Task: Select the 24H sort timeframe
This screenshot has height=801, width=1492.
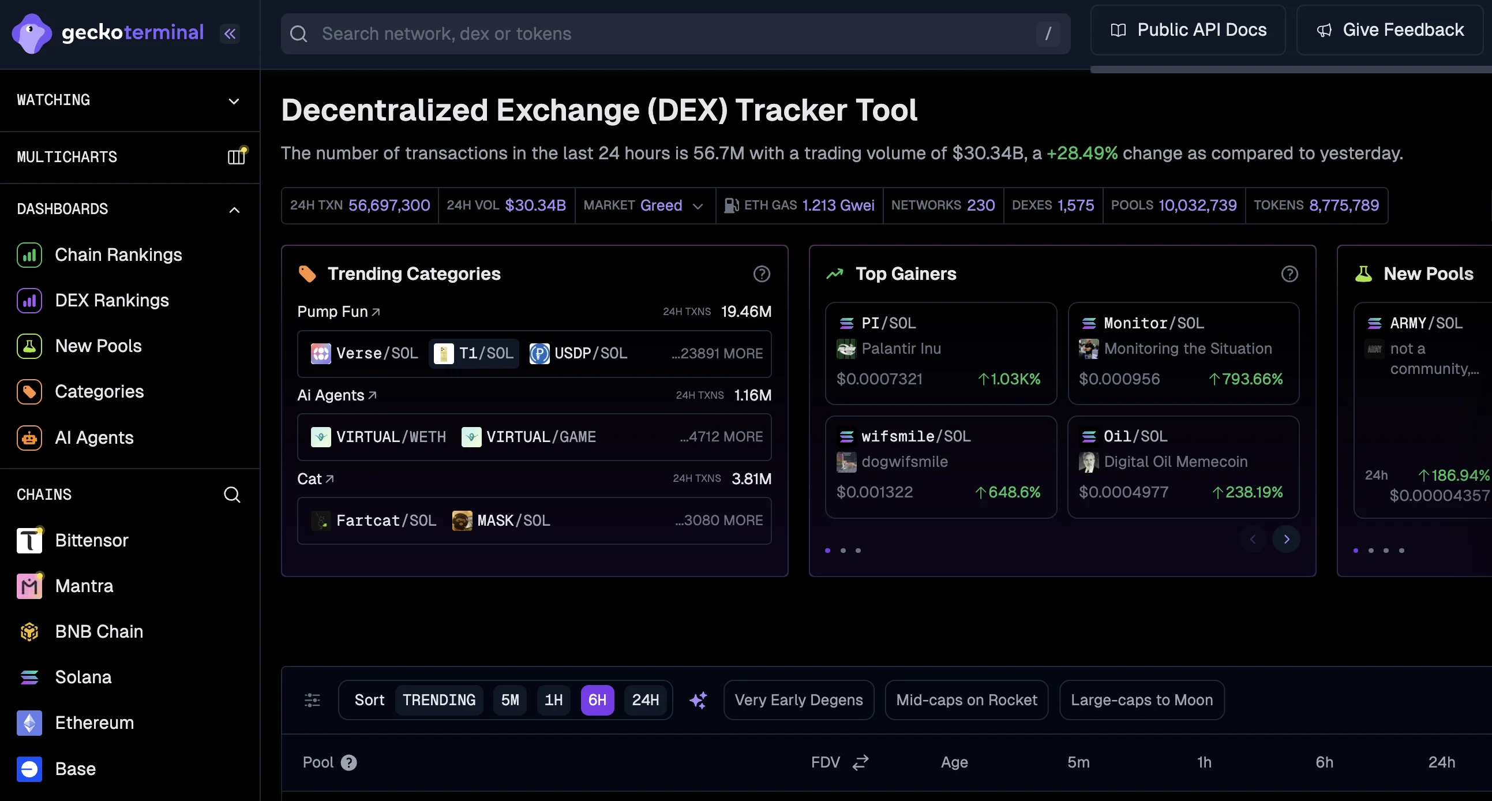Action: coord(646,700)
